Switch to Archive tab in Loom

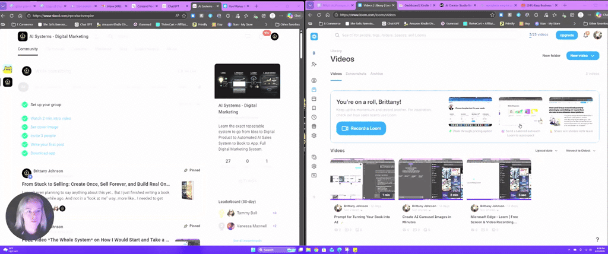point(376,74)
